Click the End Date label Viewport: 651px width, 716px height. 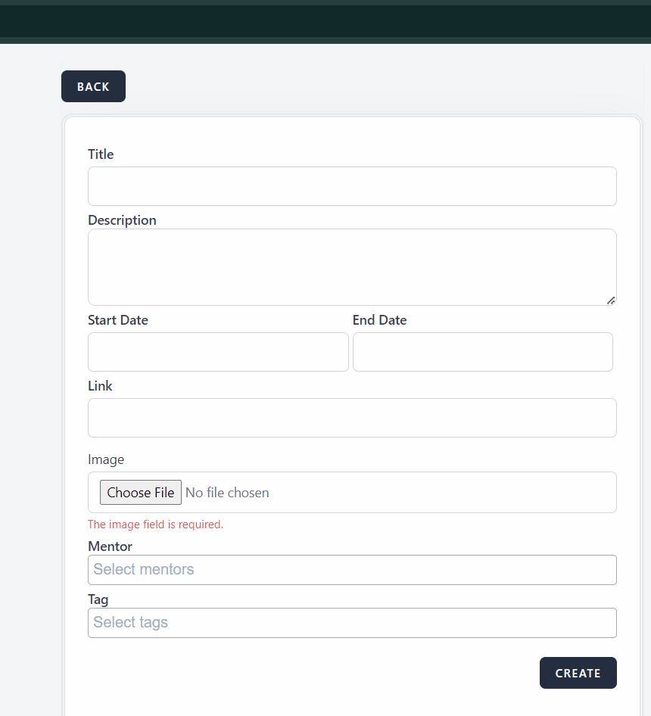click(379, 320)
